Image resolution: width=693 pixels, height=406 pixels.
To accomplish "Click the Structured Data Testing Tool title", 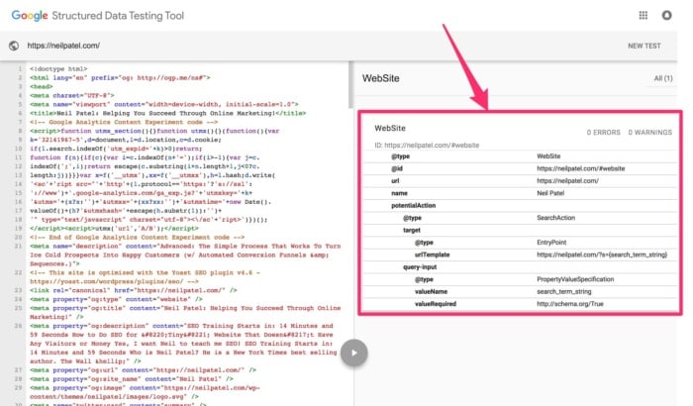I will coord(118,16).
